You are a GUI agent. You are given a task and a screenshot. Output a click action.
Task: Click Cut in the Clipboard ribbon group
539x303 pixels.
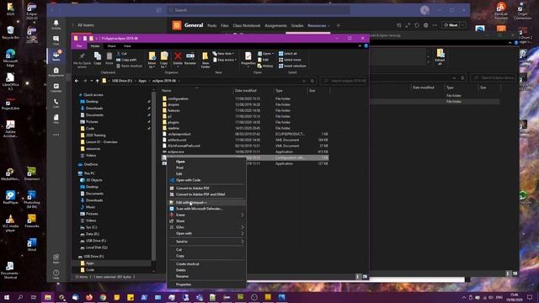tap(121, 54)
